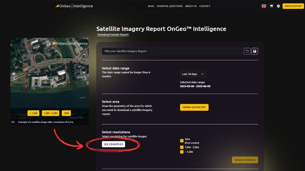Image resolution: width=305 pixels, height=171 pixels.
Task: Click the Select area heading
Action: 111,102
